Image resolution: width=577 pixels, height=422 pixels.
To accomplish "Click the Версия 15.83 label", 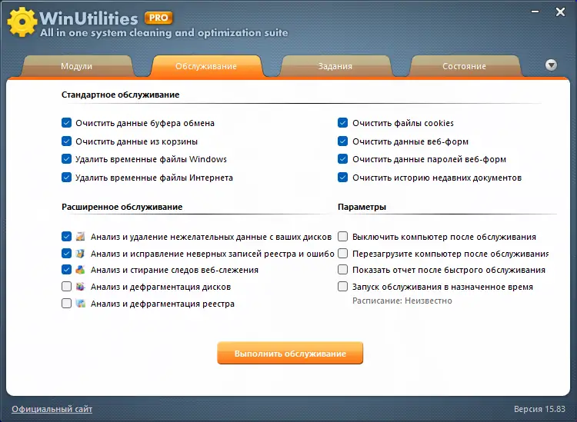I will [x=539, y=409].
